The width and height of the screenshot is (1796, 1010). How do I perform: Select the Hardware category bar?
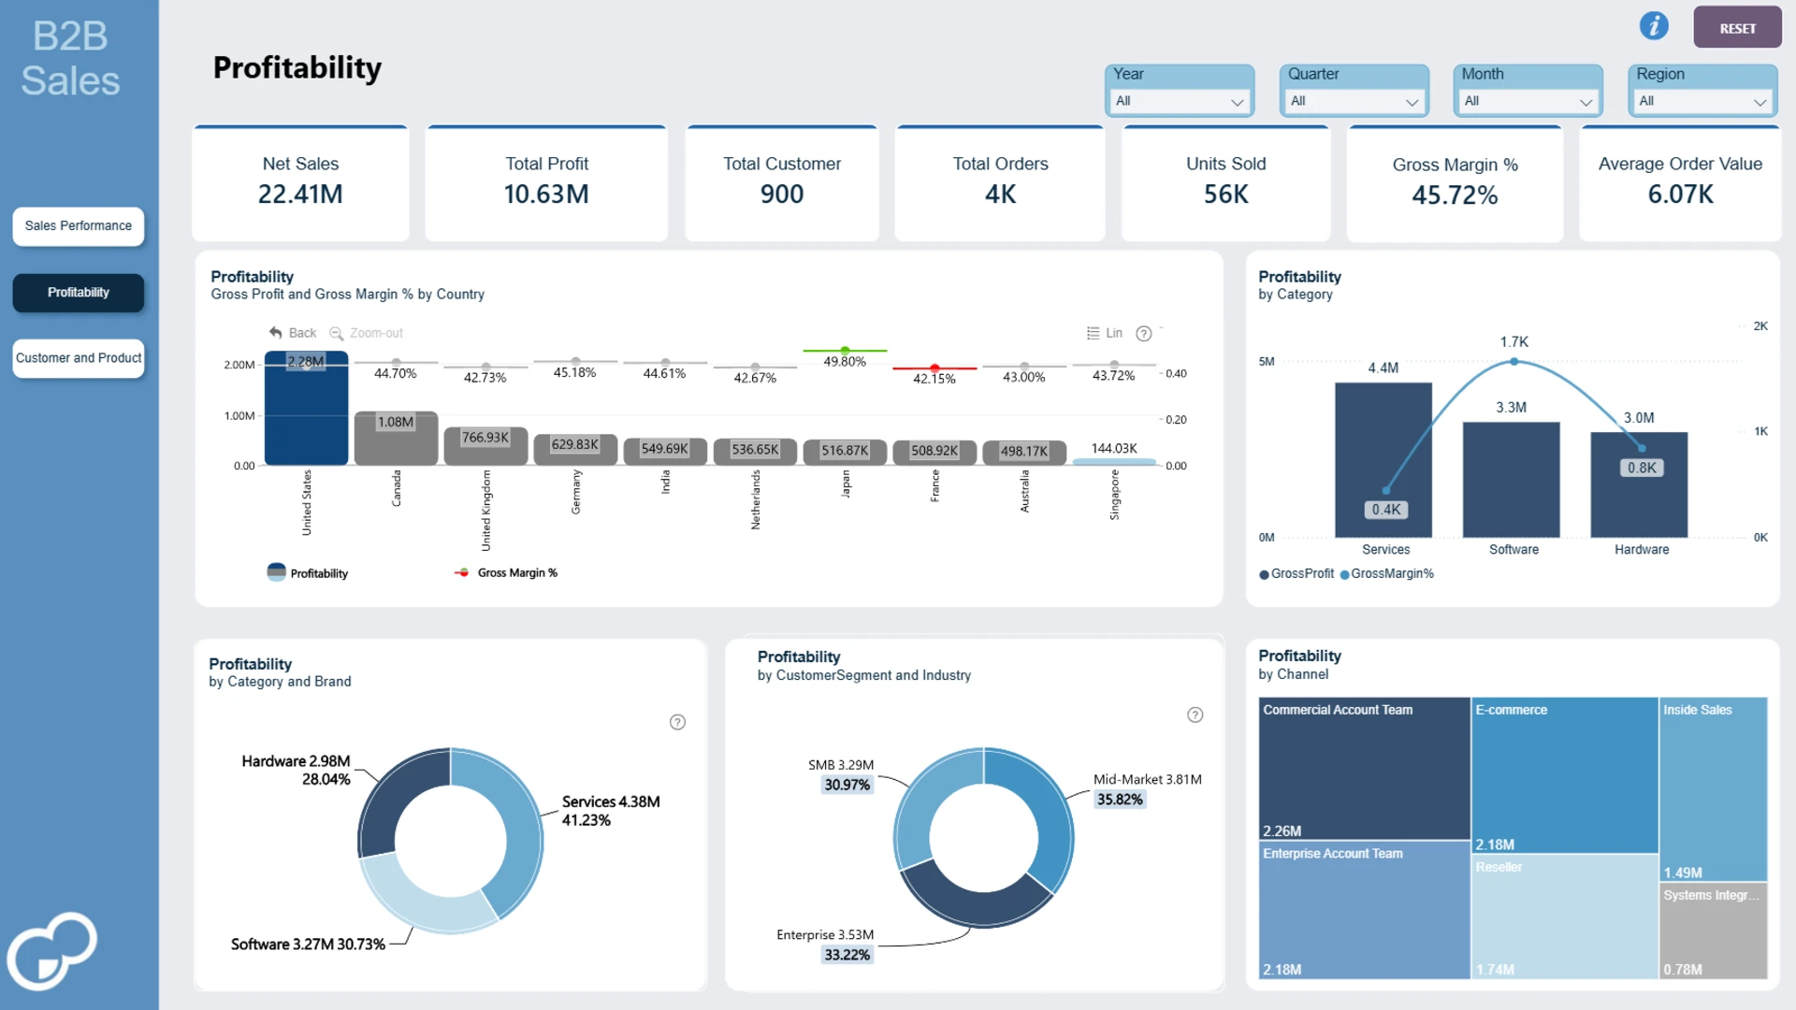click(x=1639, y=484)
